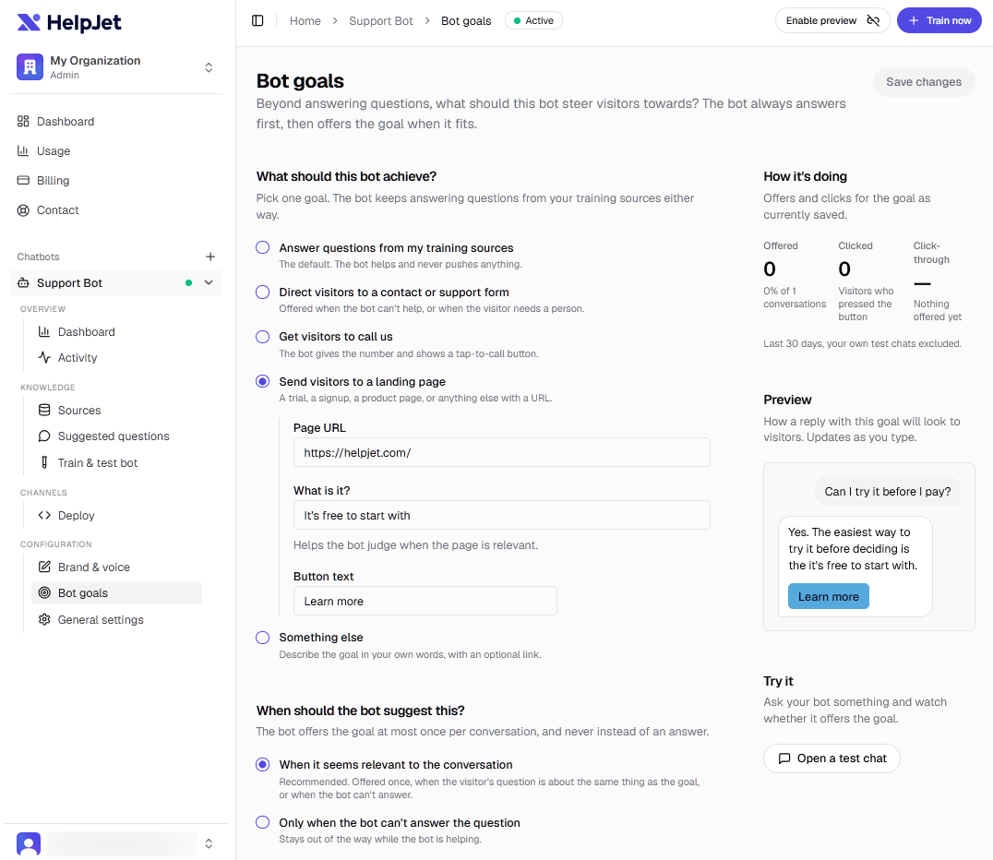
Task: Click the What is it? input field
Action: 501,516
